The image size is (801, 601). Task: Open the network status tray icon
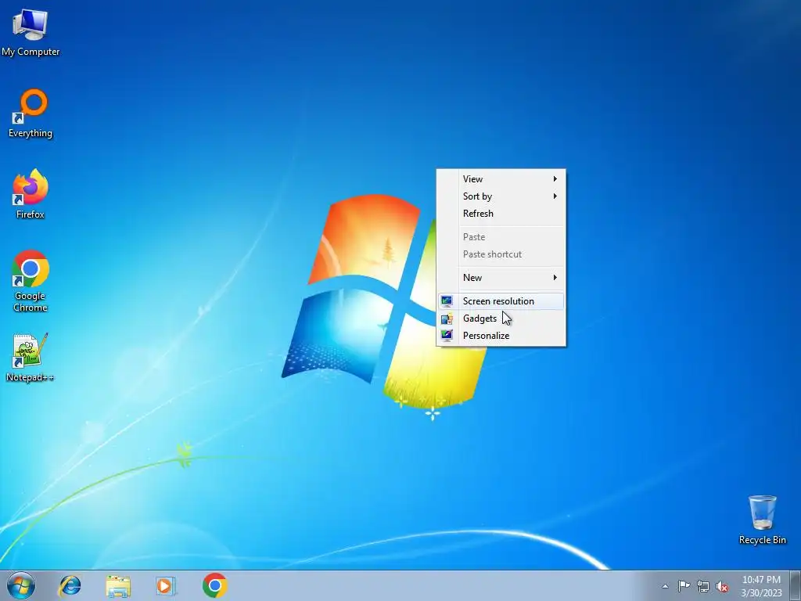coord(703,586)
